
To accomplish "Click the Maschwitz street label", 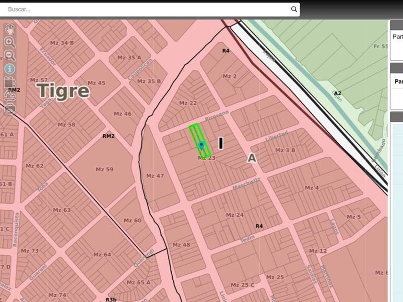I will [x=246, y=184].
